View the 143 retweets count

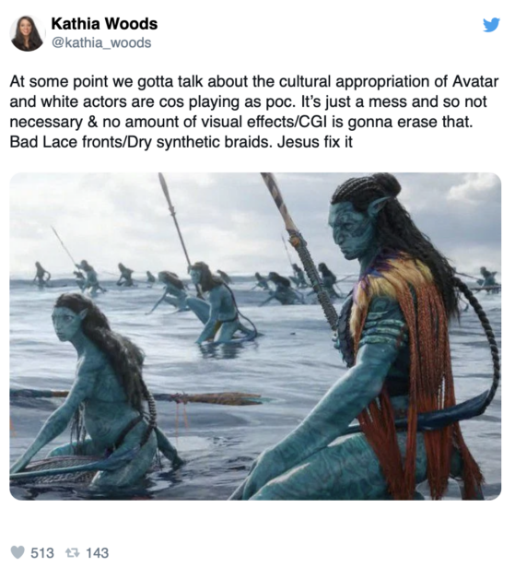(97, 553)
